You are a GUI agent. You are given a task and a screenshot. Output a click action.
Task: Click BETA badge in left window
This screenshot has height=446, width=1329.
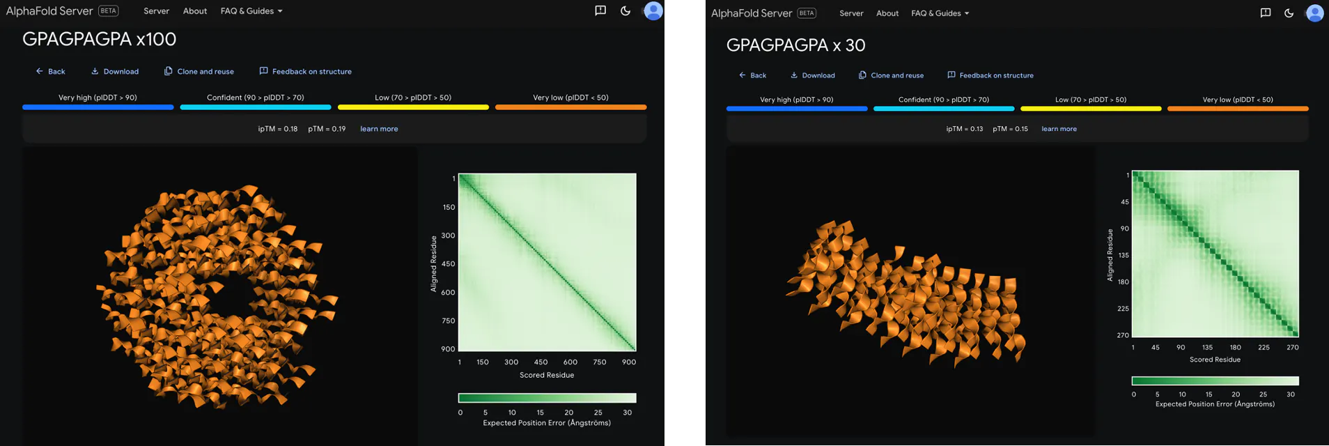tap(109, 11)
